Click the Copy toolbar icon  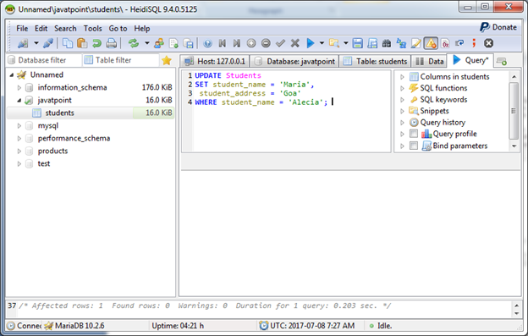68,43
